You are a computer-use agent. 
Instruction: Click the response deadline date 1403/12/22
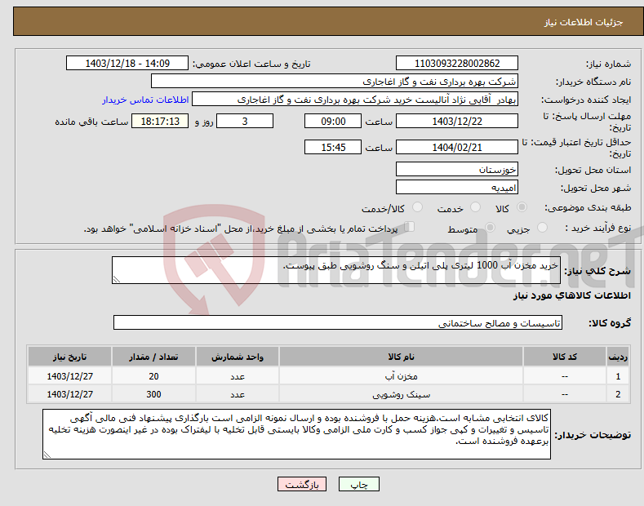coord(457,121)
